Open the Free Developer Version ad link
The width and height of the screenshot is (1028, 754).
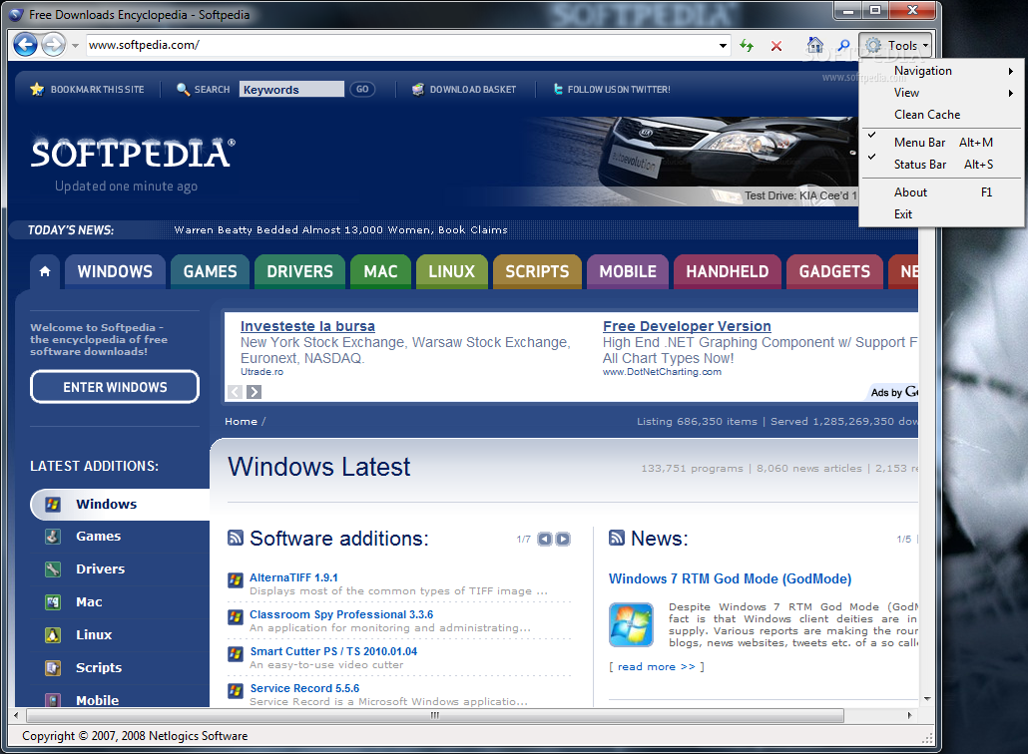coord(687,326)
